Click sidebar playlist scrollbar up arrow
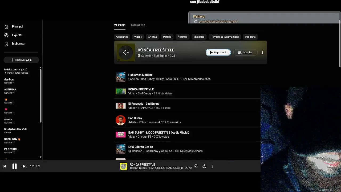The image size is (341, 192). [x=40, y=67]
